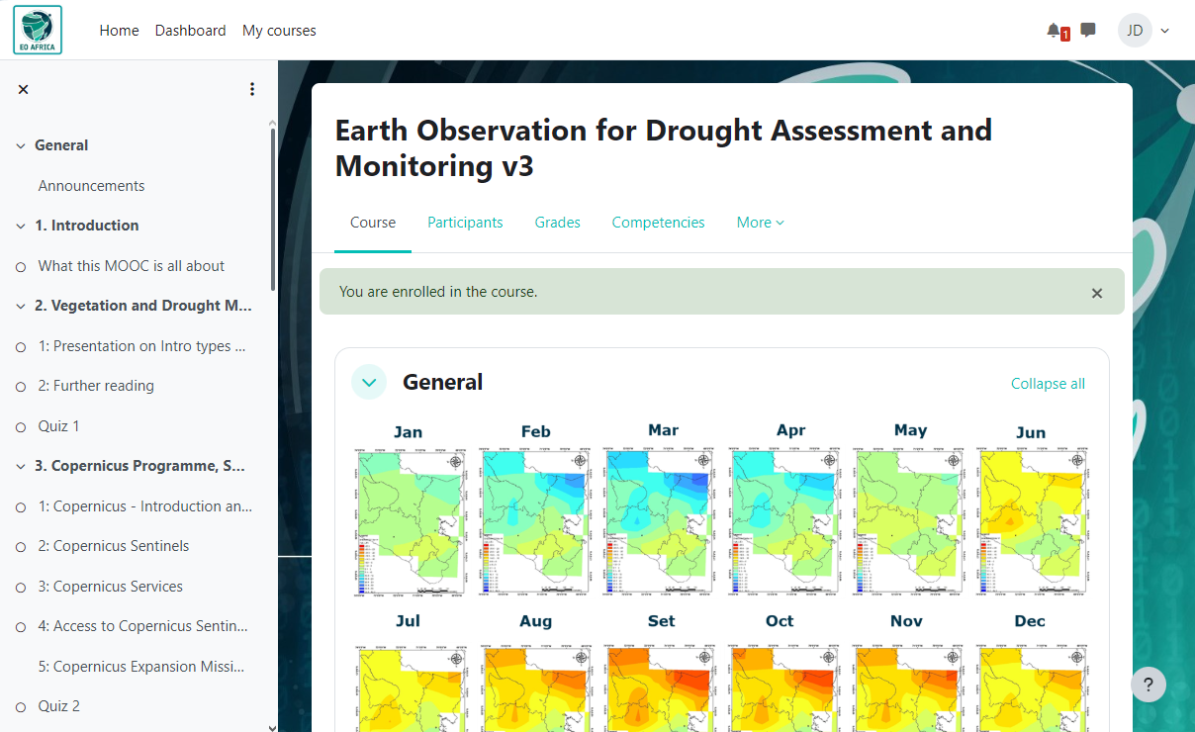Click the course title heading
Screen dimensions: 1195x732
click(x=663, y=147)
